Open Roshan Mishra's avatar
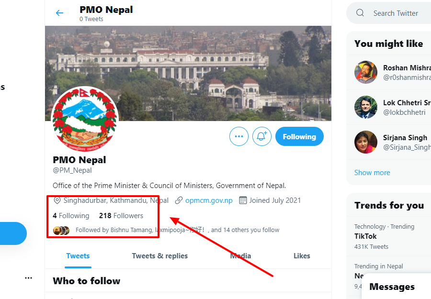This screenshot has width=431, height=299. point(366,72)
